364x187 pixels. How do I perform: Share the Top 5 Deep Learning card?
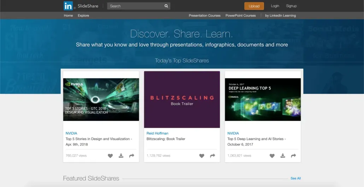coord(293,156)
